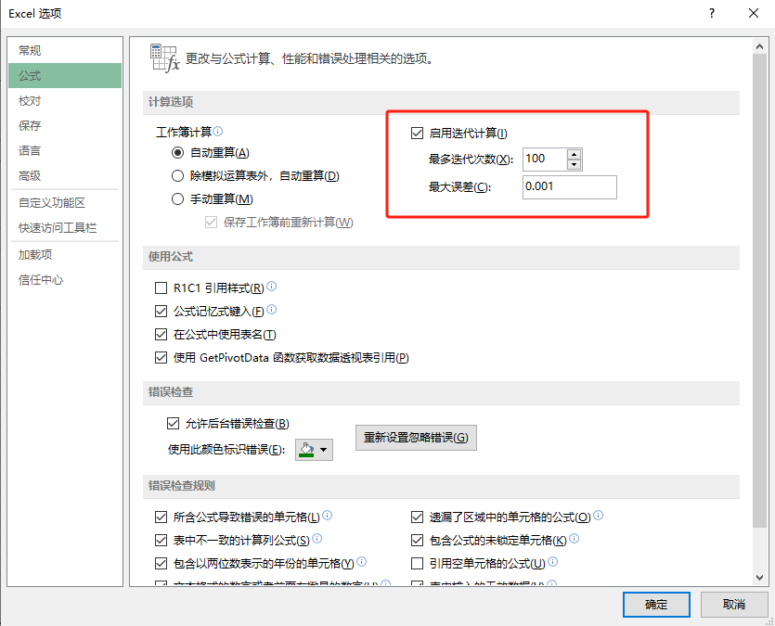Toggle 公式记忆式键入 checkbox
The image size is (775, 626).
[161, 311]
